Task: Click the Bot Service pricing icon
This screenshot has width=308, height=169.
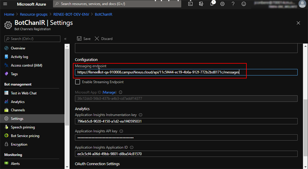Action: (x=7, y=136)
